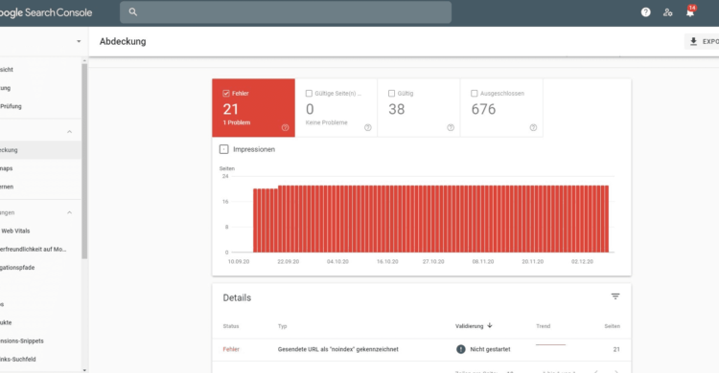719x373 pixels.
Task: Open help icon on Fehler card
Action: (x=286, y=128)
